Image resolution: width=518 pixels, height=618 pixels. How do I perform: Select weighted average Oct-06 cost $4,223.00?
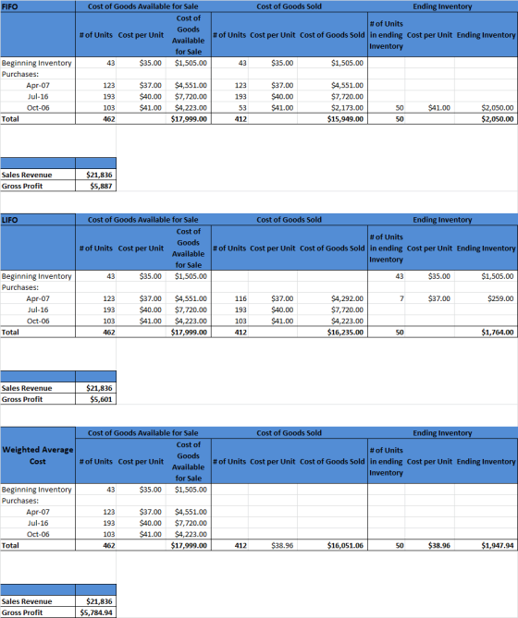click(x=191, y=535)
